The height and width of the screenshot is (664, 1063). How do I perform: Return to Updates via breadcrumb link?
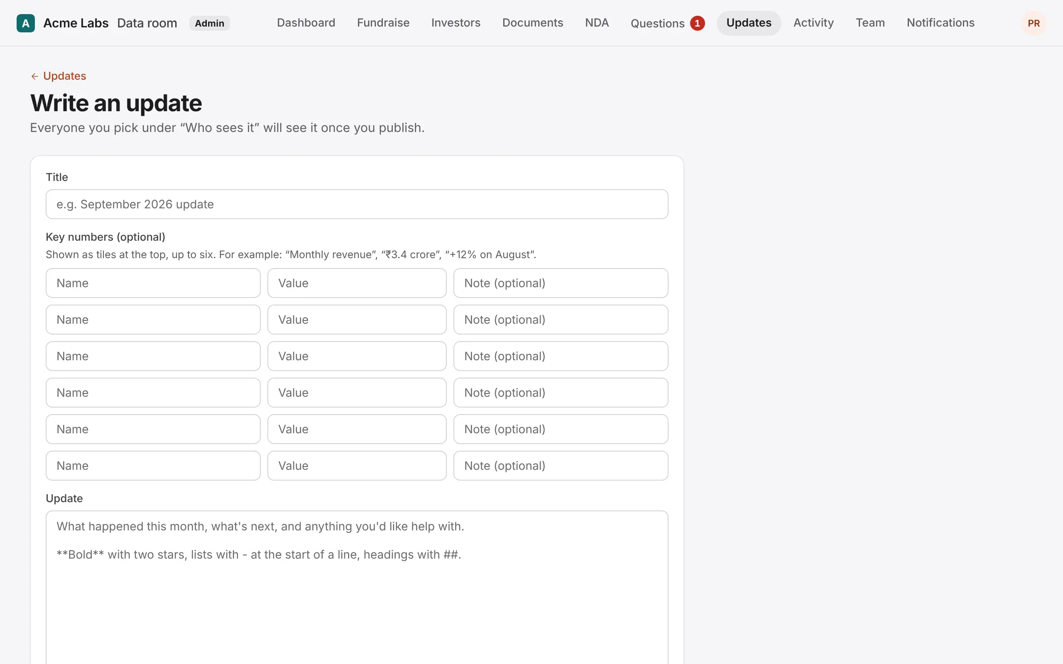point(64,76)
